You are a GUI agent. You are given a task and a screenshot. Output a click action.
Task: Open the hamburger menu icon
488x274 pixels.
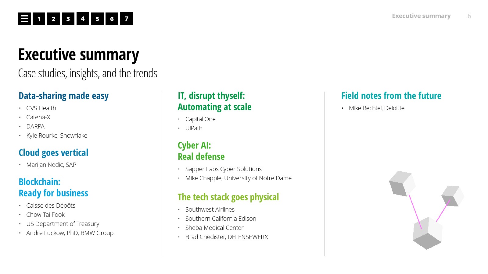click(x=24, y=19)
